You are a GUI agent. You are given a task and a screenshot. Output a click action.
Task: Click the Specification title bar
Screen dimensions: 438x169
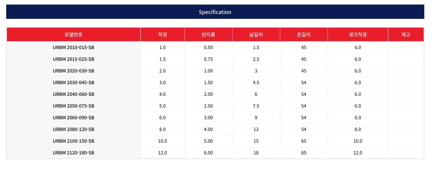(x=215, y=12)
